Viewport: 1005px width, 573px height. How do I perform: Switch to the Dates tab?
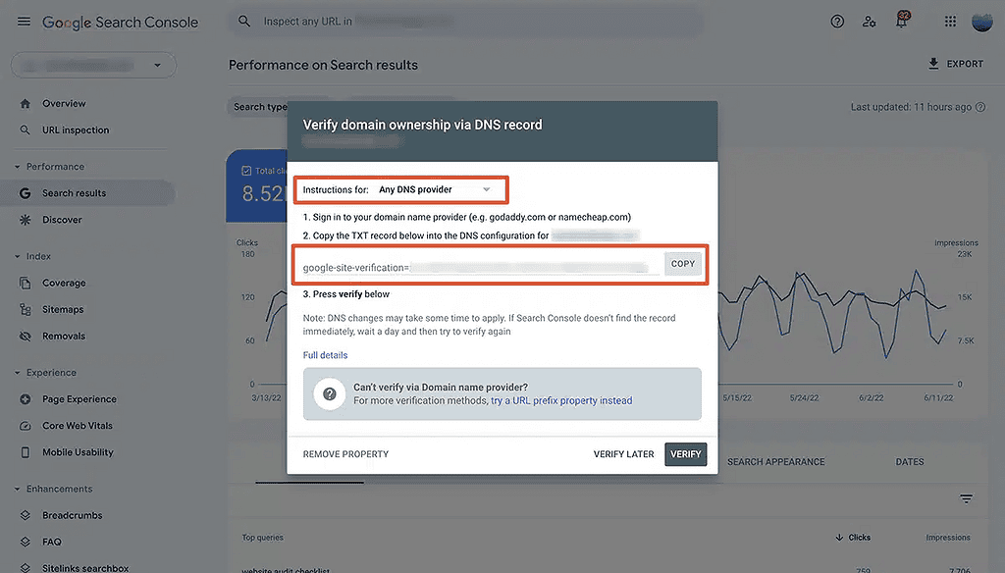click(x=910, y=461)
